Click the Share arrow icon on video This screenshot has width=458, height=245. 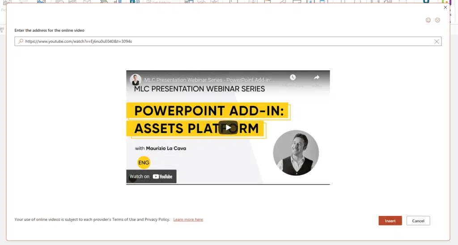[317, 78]
